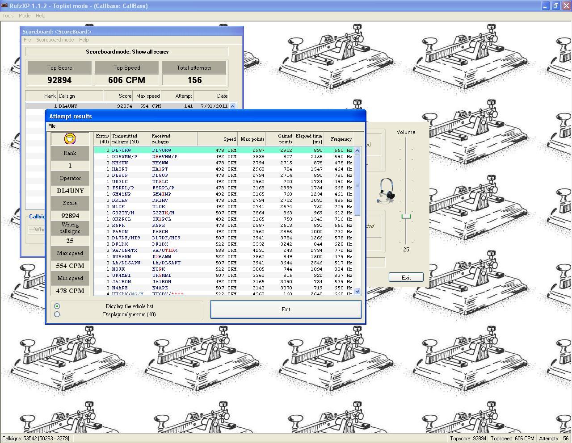Click Top Speed value 606 CPM
Viewport: 572px width, 443px height.
(126, 80)
